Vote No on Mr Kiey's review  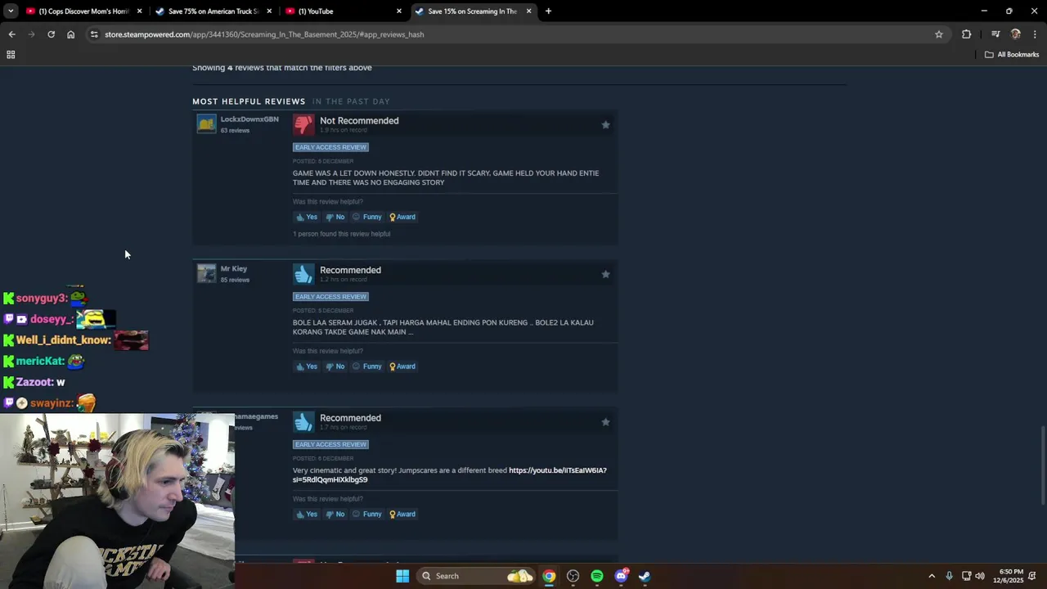click(x=335, y=366)
